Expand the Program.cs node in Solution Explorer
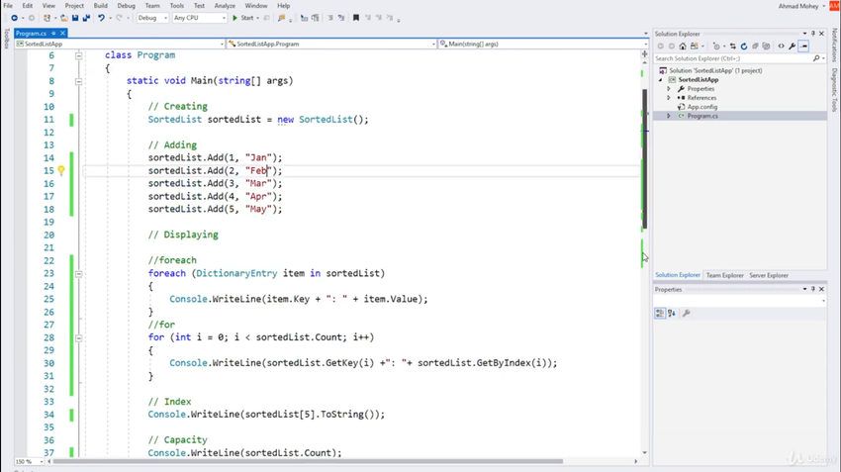The image size is (841, 472). point(669,116)
